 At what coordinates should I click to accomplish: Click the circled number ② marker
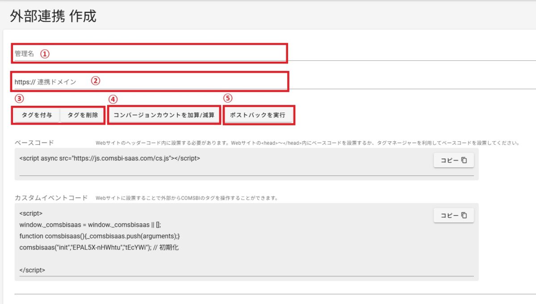coord(95,81)
